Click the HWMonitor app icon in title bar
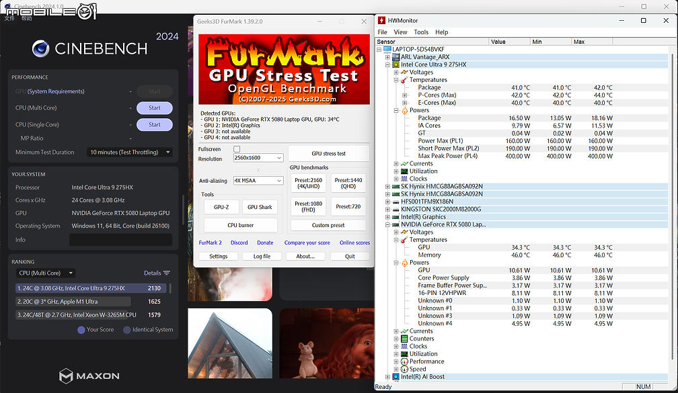 coord(381,20)
